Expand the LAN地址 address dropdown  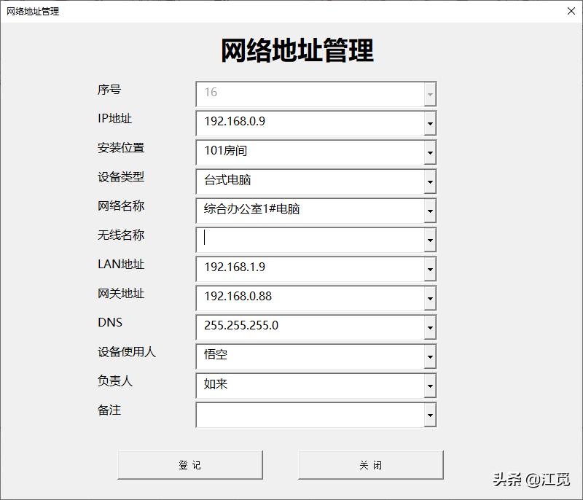tap(430, 269)
